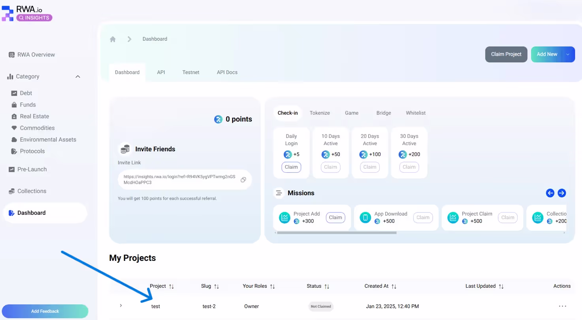Open Pre-Launch in the sidebar
This screenshot has width=582, height=320.
pos(32,169)
